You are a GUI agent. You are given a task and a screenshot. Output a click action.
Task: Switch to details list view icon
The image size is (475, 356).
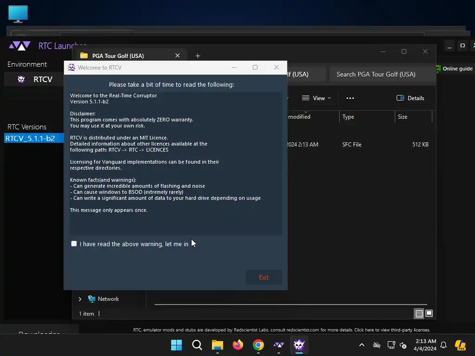tap(419, 314)
